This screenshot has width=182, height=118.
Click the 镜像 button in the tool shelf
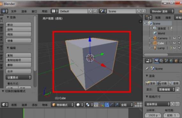point(19,41)
